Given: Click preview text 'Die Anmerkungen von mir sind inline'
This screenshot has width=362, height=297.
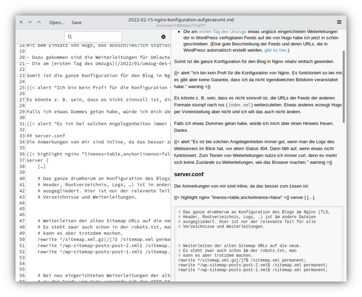Looking at the screenshot, I should [241, 186].
